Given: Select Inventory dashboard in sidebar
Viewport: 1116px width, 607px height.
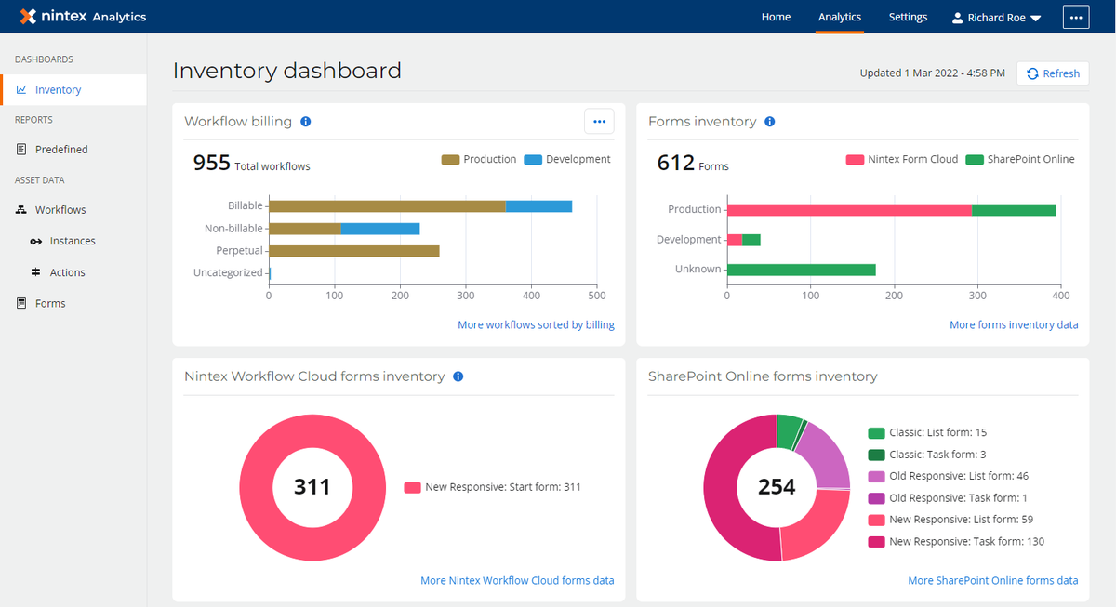Looking at the screenshot, I should click(73, 90).
